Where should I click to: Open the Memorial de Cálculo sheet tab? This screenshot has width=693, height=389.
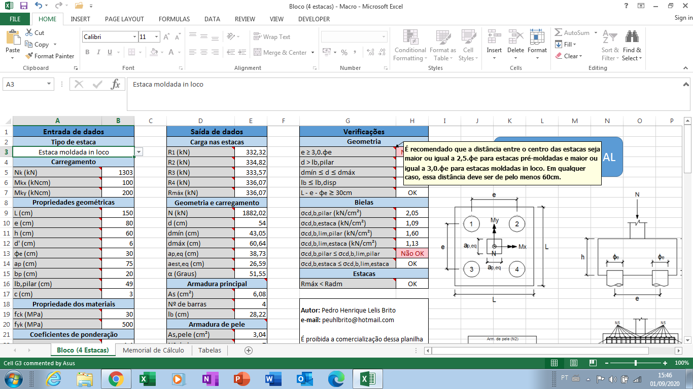153,350
